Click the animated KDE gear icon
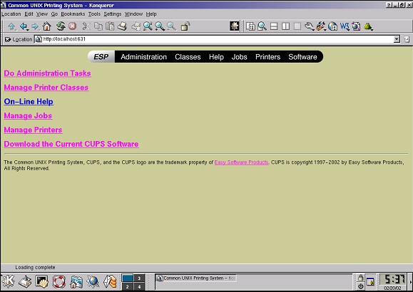 pos(234,26)
